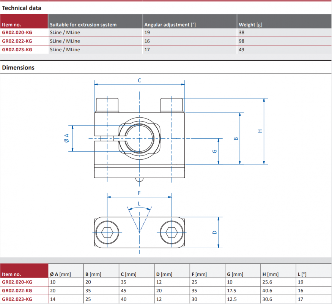Click the right hex socket screw in top view
The height and width of the screenshot is (304, 332).
point(172,232)
